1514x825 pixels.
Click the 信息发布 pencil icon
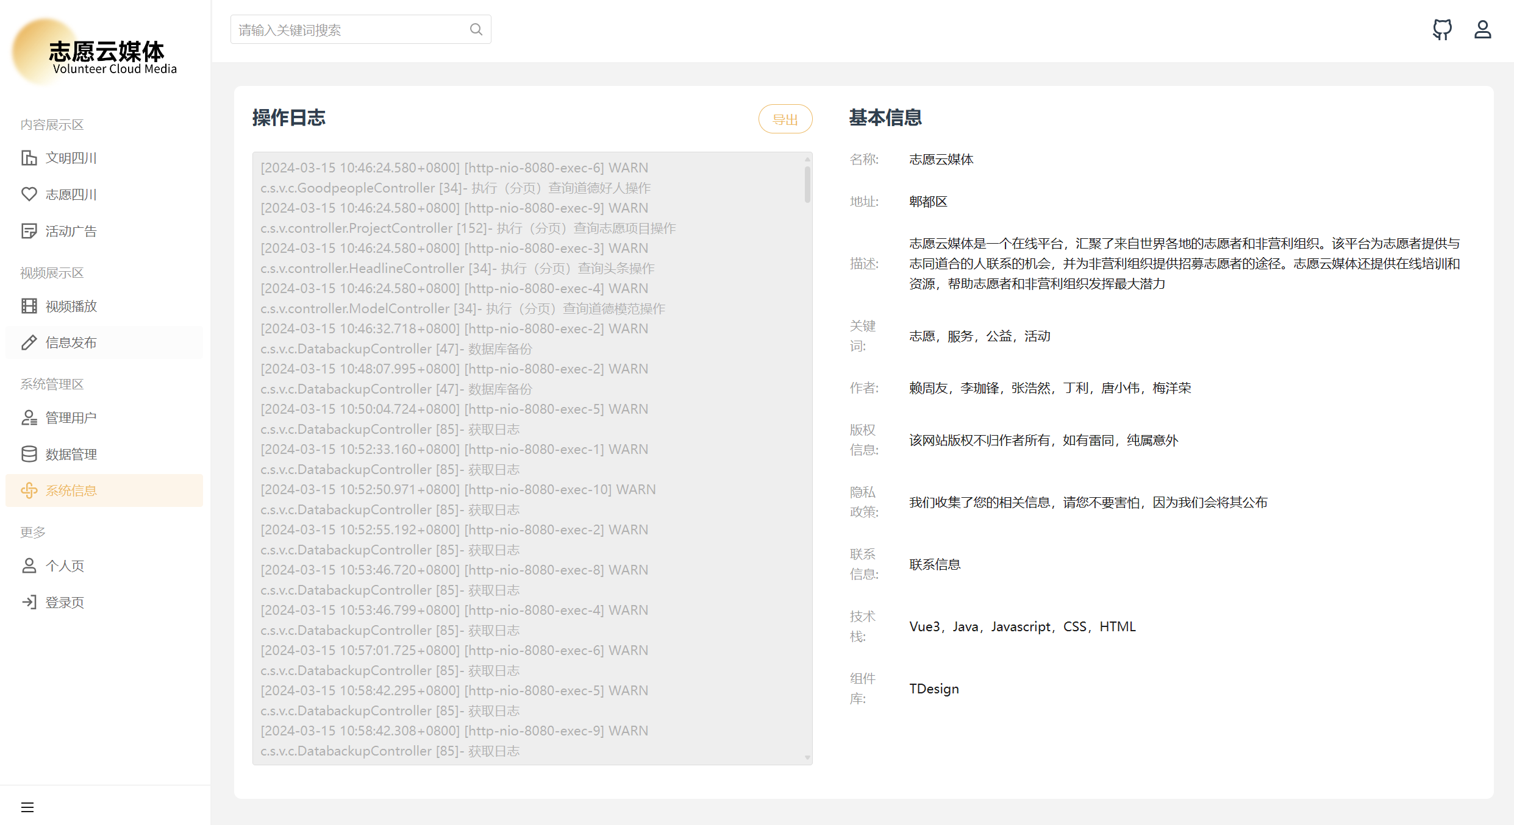[x=29, y=342]
